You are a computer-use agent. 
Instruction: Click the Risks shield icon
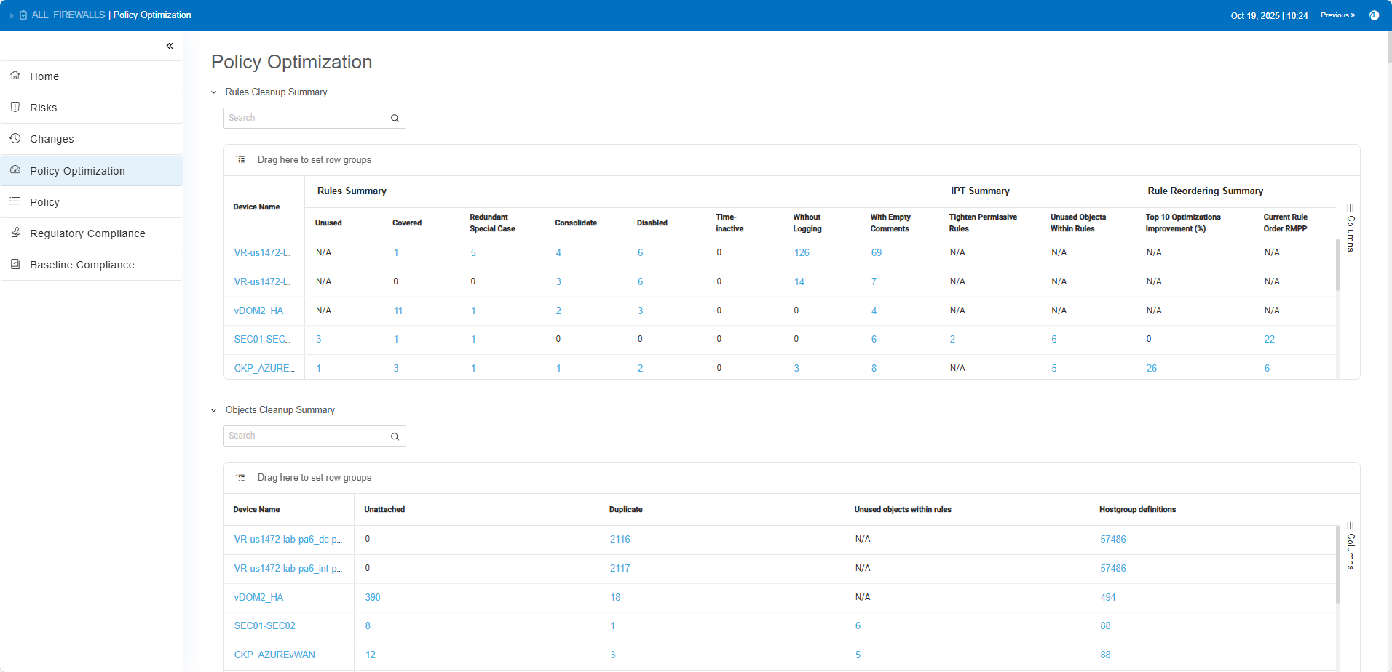tap(15, 107)
